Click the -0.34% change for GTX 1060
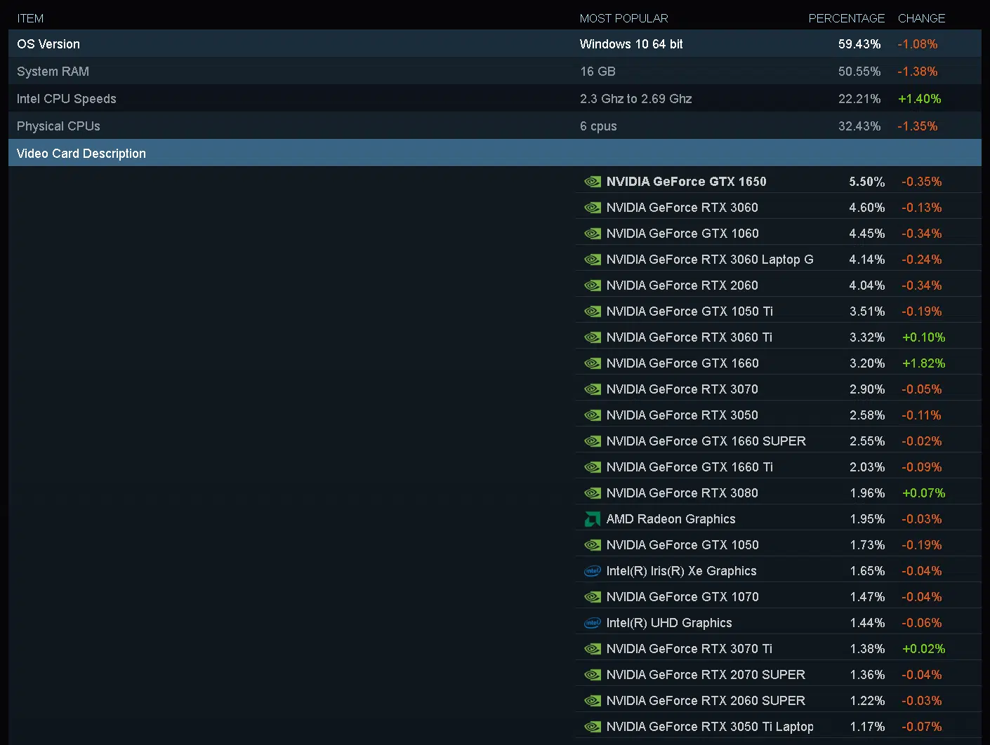The width and height of the screenshot is (990, 745). (x=922, y=234)
